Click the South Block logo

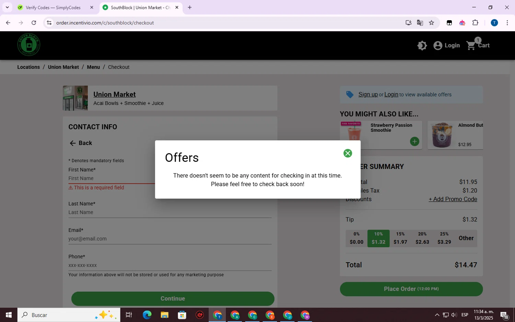29,45
